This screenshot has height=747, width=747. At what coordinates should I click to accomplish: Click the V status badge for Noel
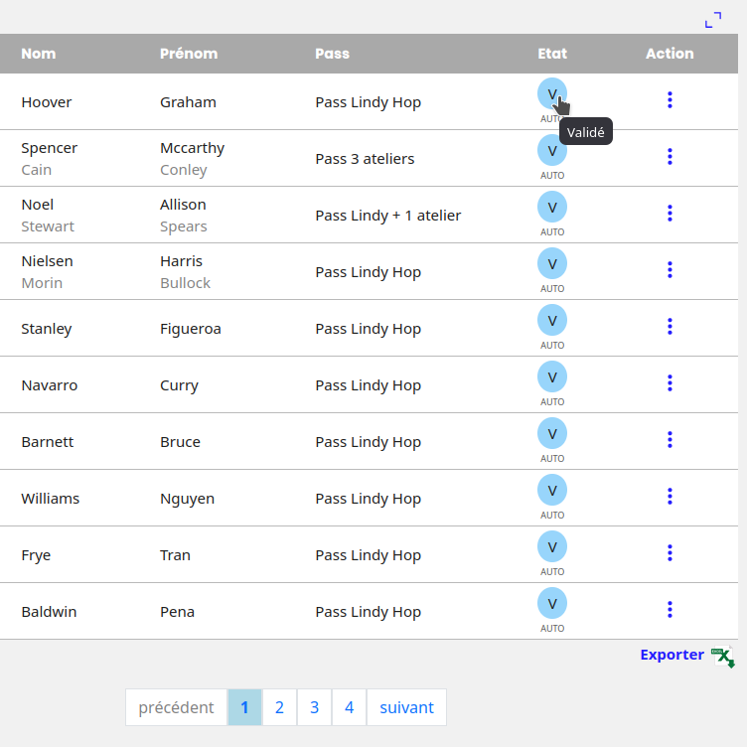point(552,207)
